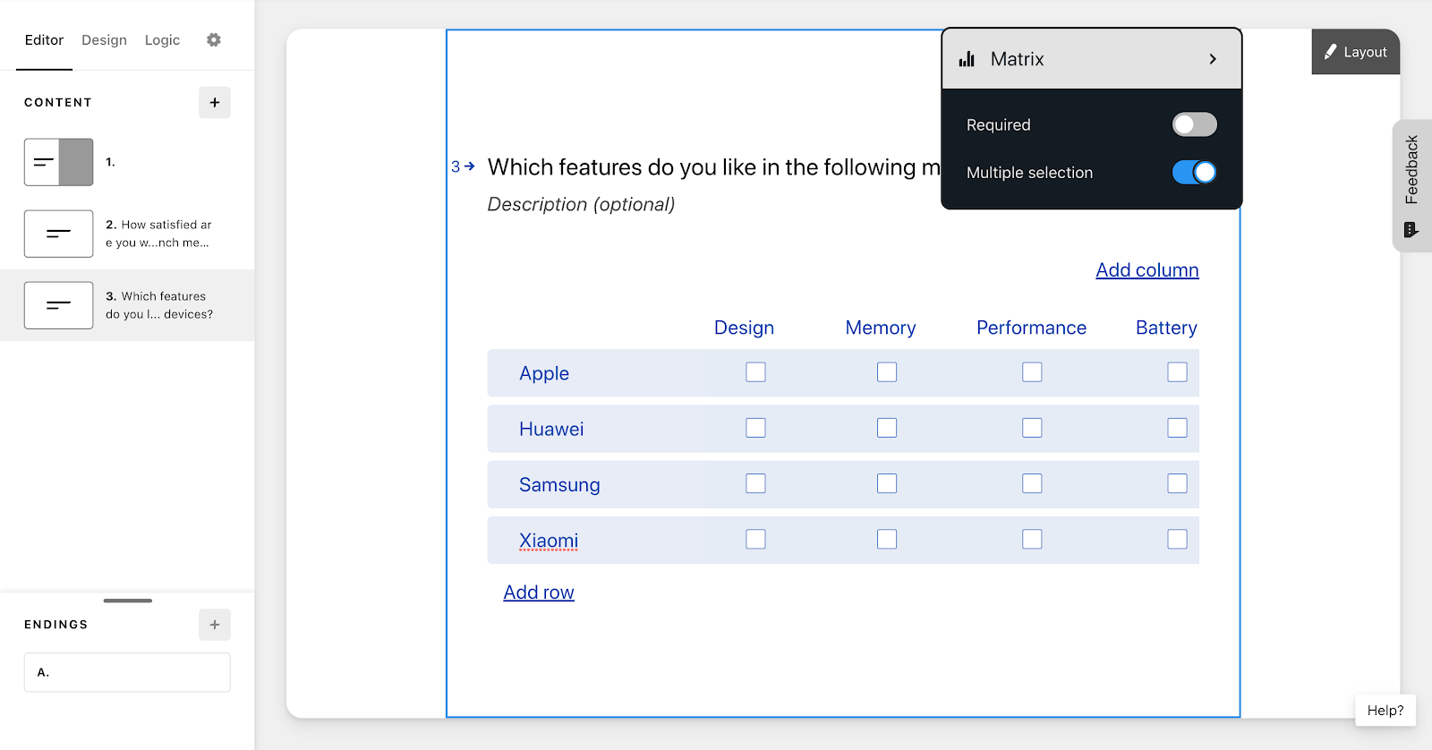
Task: Check Samsung's Performance checkbox
Action: [1032, 483]
